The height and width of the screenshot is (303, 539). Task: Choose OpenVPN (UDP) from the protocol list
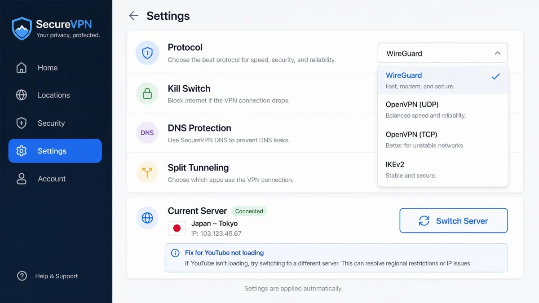pyautogui.click(x=443, y=110)
